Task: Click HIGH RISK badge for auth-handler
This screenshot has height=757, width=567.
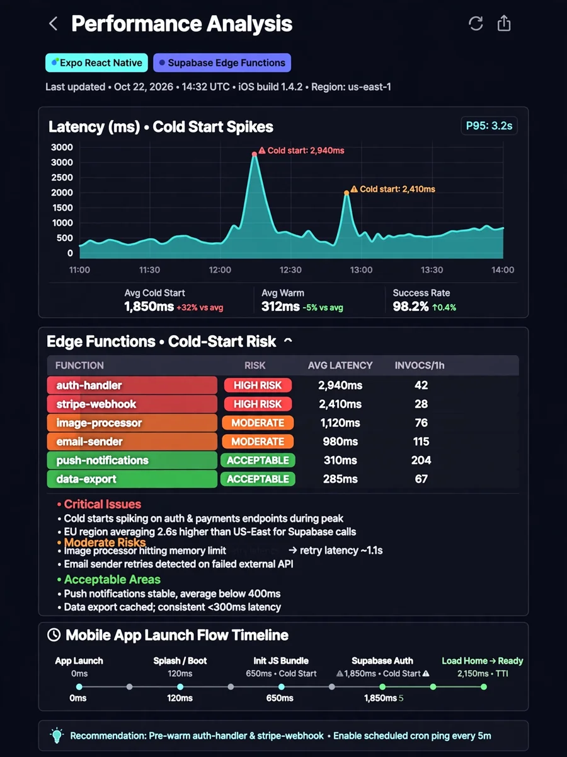Action: pyautogui.click(x=258, y=385)
